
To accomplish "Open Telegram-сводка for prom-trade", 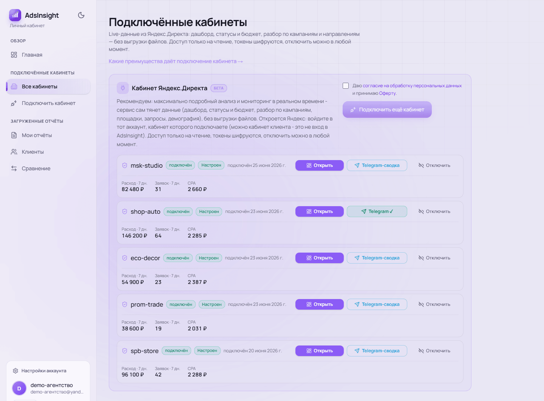I will [377, 304].
